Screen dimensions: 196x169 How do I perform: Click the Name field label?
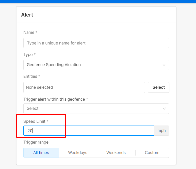point(29,32)
